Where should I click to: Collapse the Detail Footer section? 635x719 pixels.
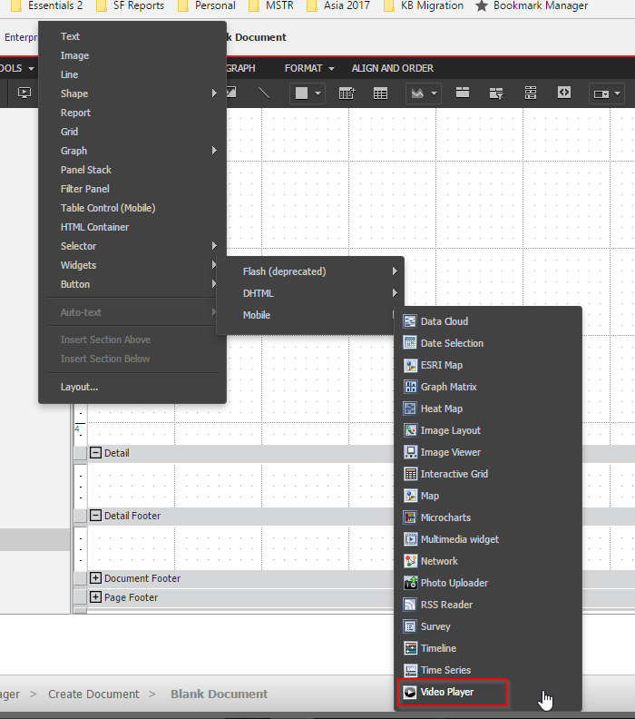[95, 516]
